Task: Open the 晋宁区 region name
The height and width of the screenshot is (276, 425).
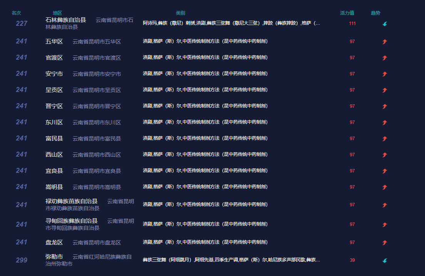Action: coord(54,106)
